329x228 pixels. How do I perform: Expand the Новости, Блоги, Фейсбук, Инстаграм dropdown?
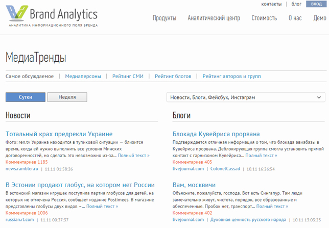pyautogui.click(x=246, y=97)
